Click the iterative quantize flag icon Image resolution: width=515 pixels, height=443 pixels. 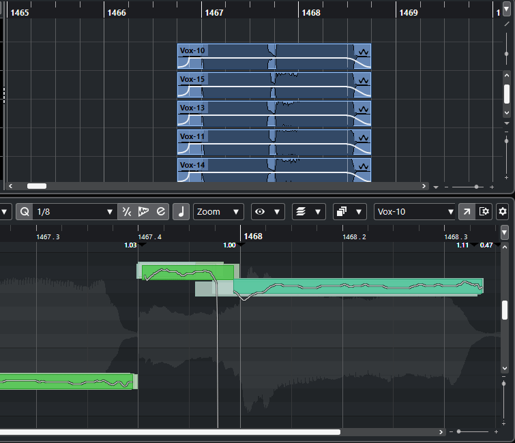[143, 212]
